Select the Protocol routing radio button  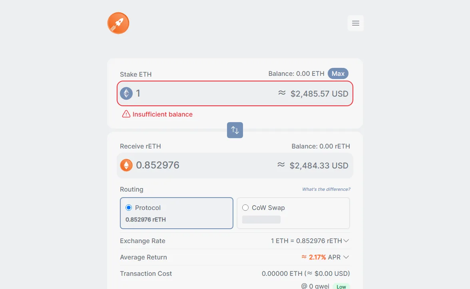pyautogui.click(x=129, y=208)
